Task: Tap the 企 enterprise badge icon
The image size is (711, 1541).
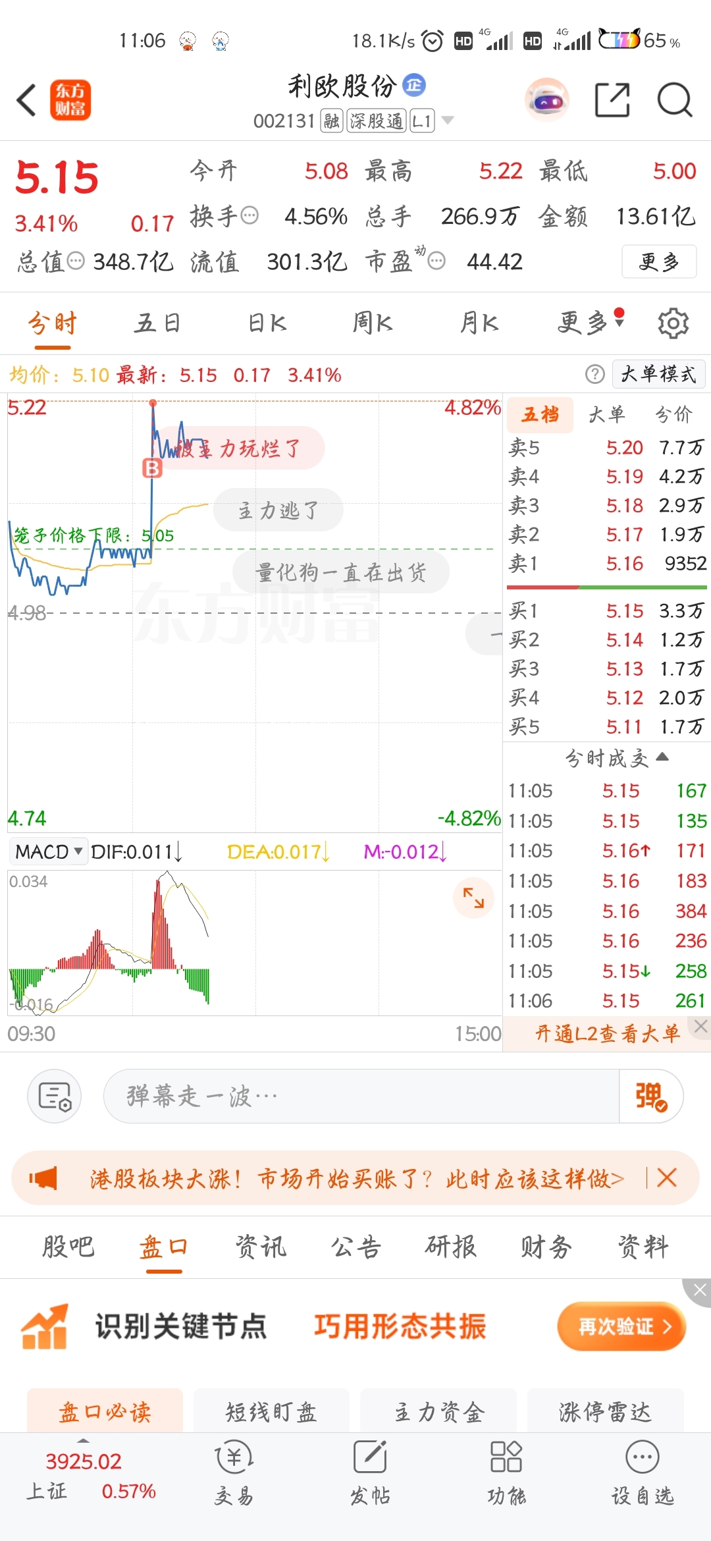Action: pos(414,84)
